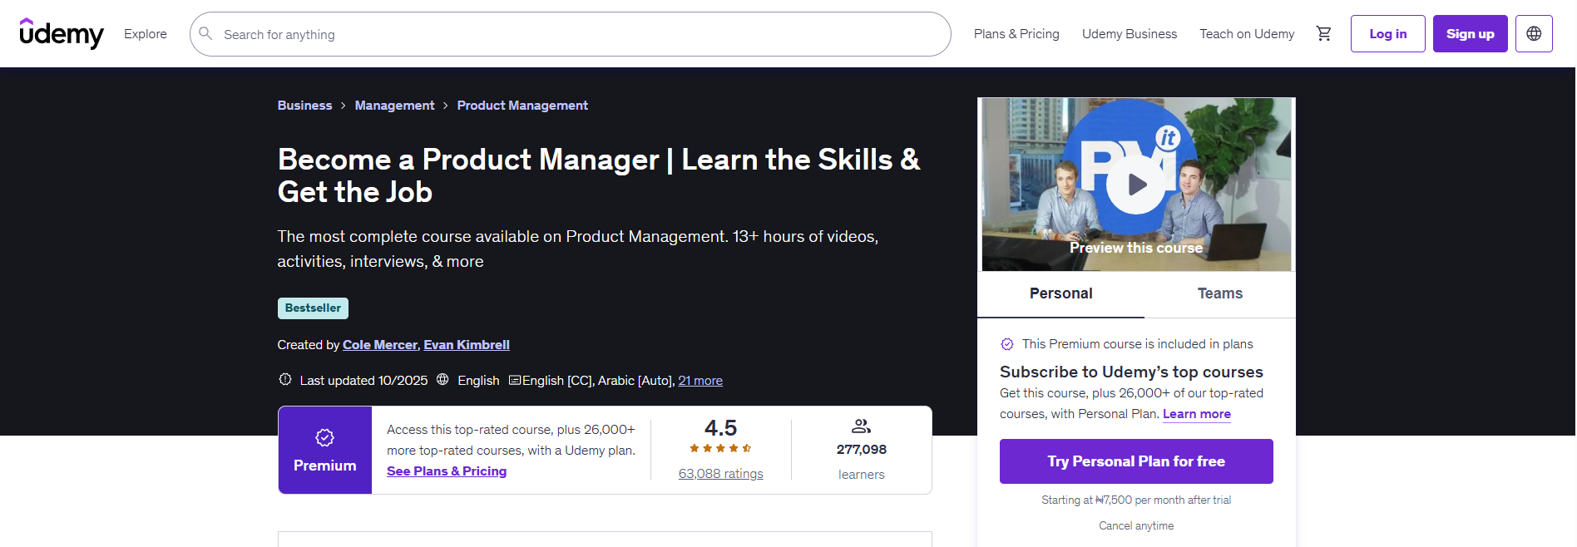Image resolution: width=1577 pixels, height=547 pixels.
Task: Go to Product Management breadcrumb
Action: (x=522, y=106)
